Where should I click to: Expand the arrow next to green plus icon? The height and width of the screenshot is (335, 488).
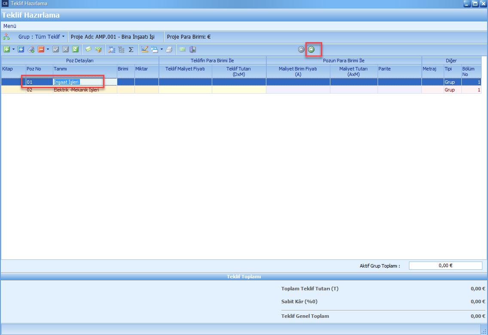(13, 49)
